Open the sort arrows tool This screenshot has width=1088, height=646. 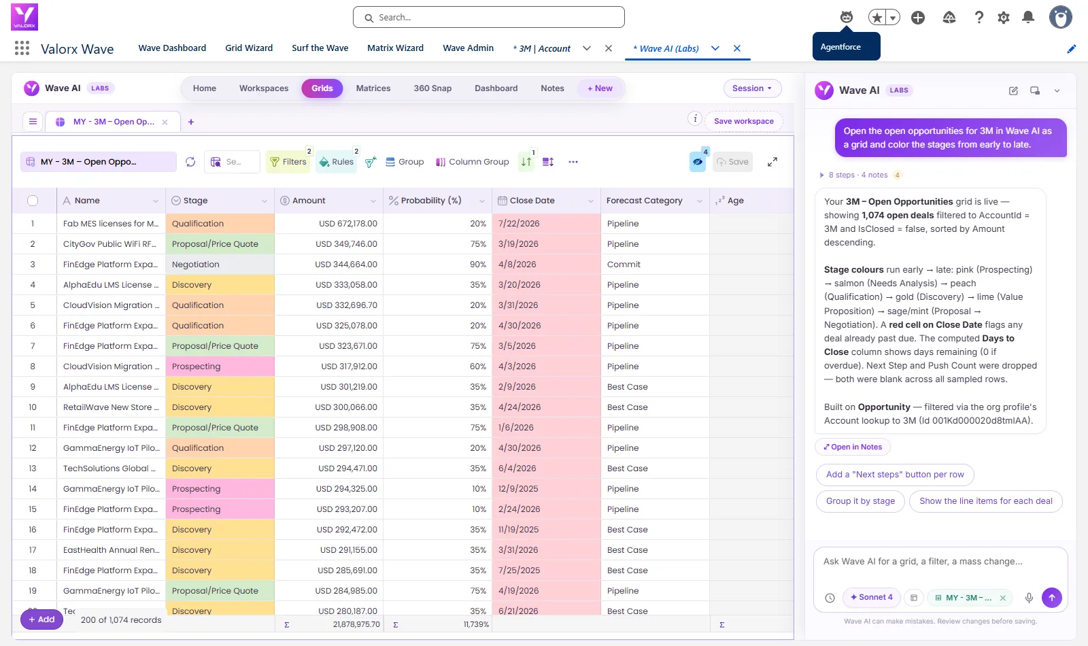click(x=526, y=162)
